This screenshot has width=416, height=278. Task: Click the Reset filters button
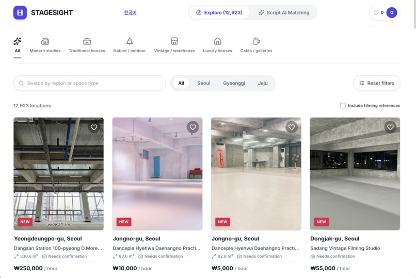click(377, 83)
